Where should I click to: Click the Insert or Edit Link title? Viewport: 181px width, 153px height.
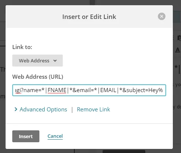(x=89, y=17)
